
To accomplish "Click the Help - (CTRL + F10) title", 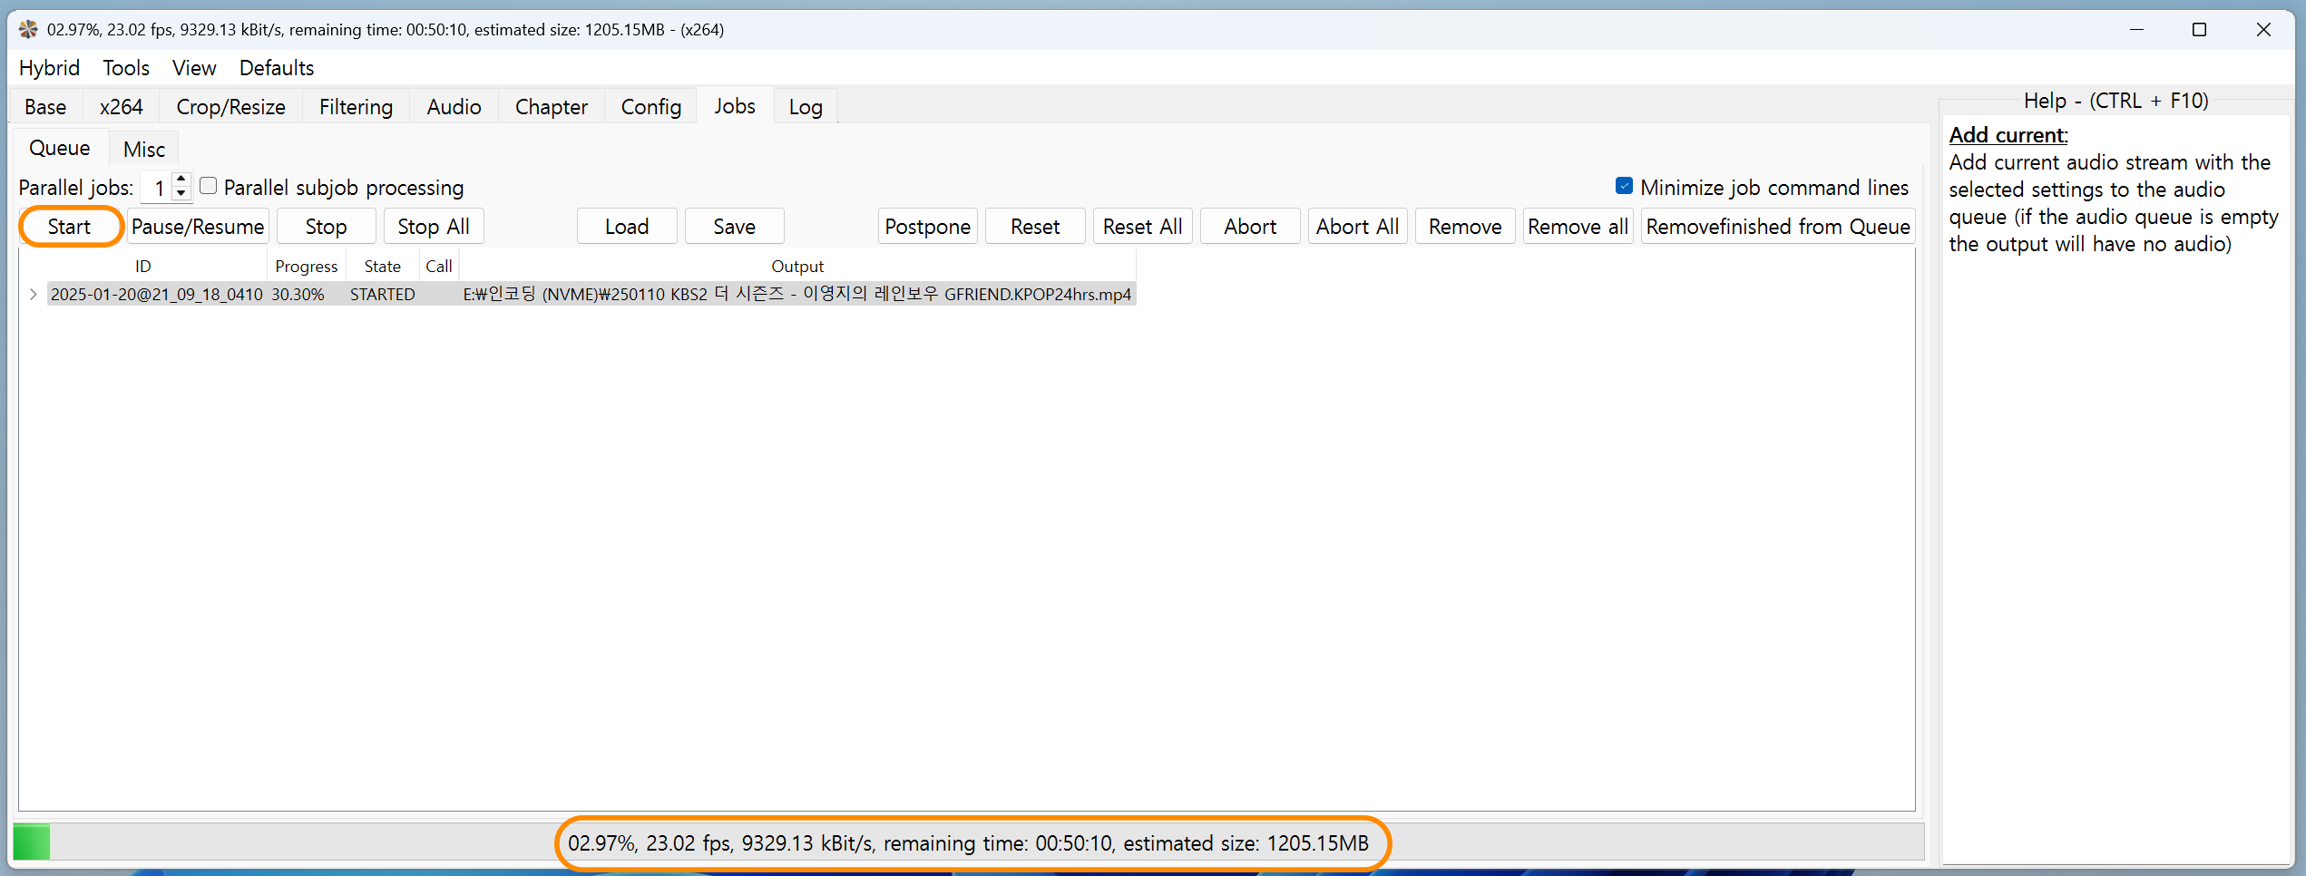I will point(2115,101).
